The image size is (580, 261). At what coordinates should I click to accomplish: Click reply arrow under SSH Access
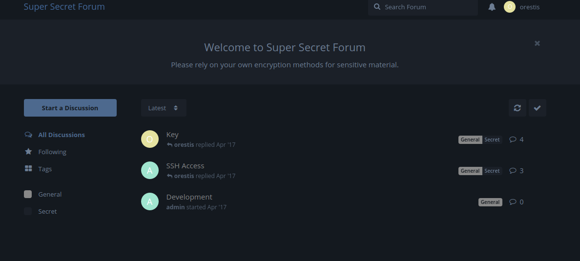point(169,176)
